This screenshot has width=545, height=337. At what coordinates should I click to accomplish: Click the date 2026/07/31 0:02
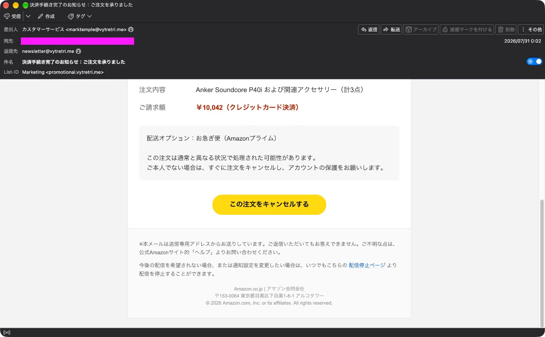(522, 41)
